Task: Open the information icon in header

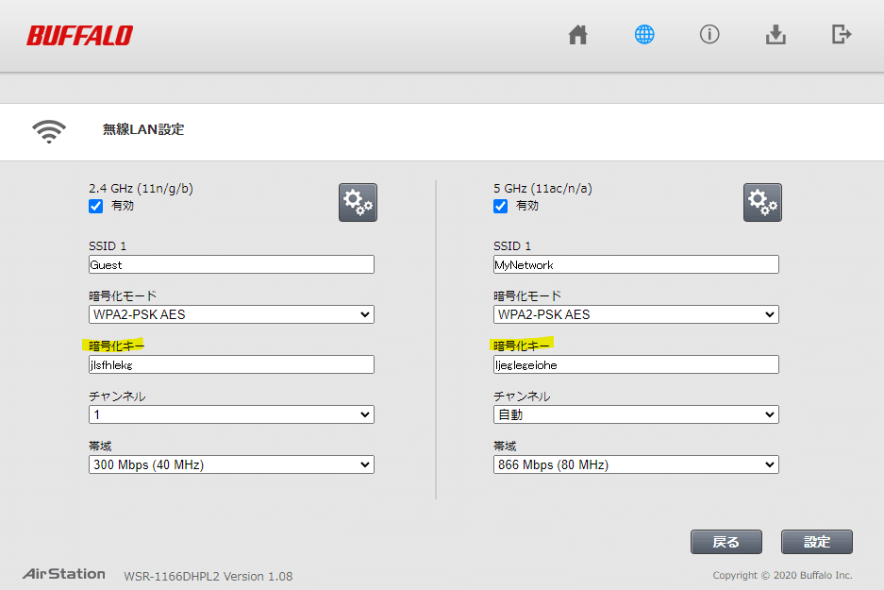Action: 709,35
